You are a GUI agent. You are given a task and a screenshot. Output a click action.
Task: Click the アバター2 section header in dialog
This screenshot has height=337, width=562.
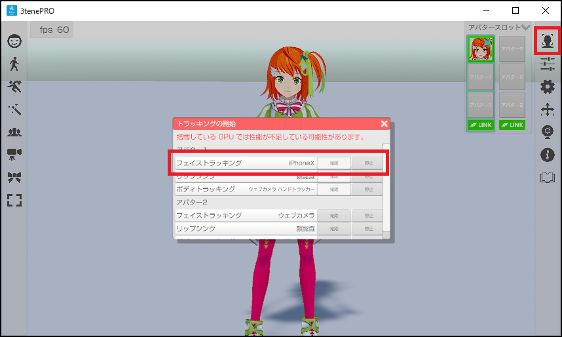coord(192,203)
